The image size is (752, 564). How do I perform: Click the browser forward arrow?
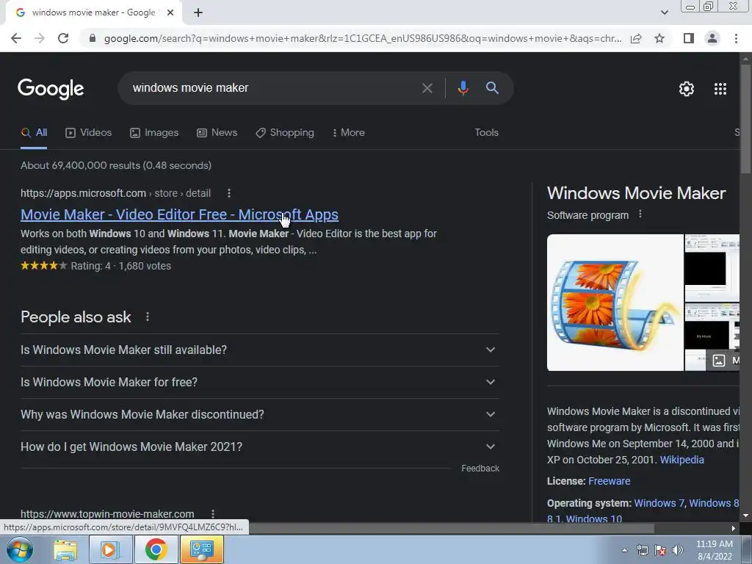tap(40, 38)
